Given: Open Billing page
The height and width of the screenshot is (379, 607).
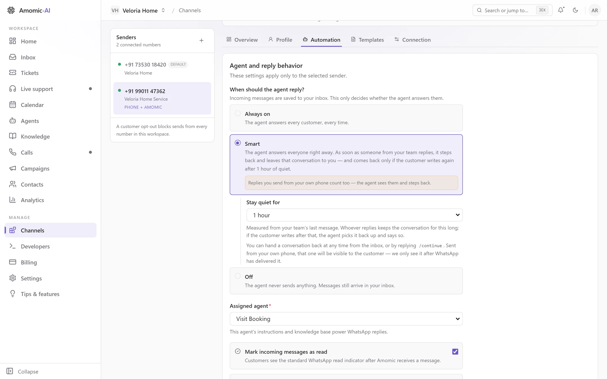Looking at the screenshot, I should (x=50, y=262).
